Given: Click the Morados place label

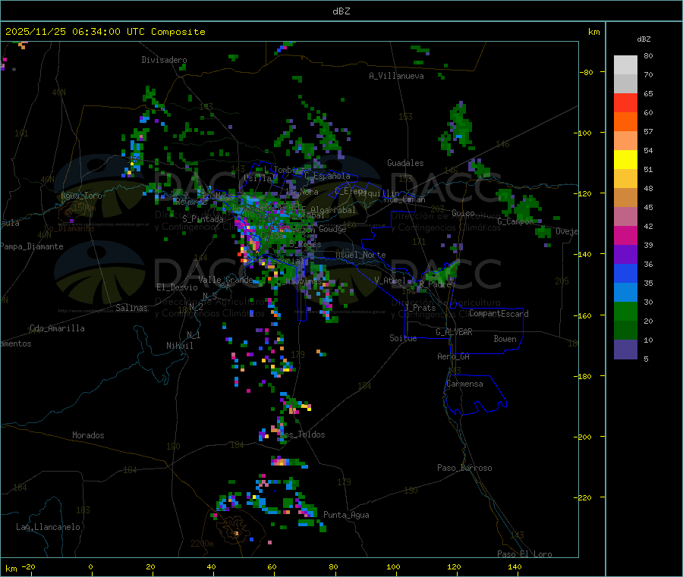Looking at the screenshot, I should pos(88,435).
